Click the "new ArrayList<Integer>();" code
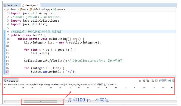This screenshot has height=106, width=181. [x=80, y=42]
